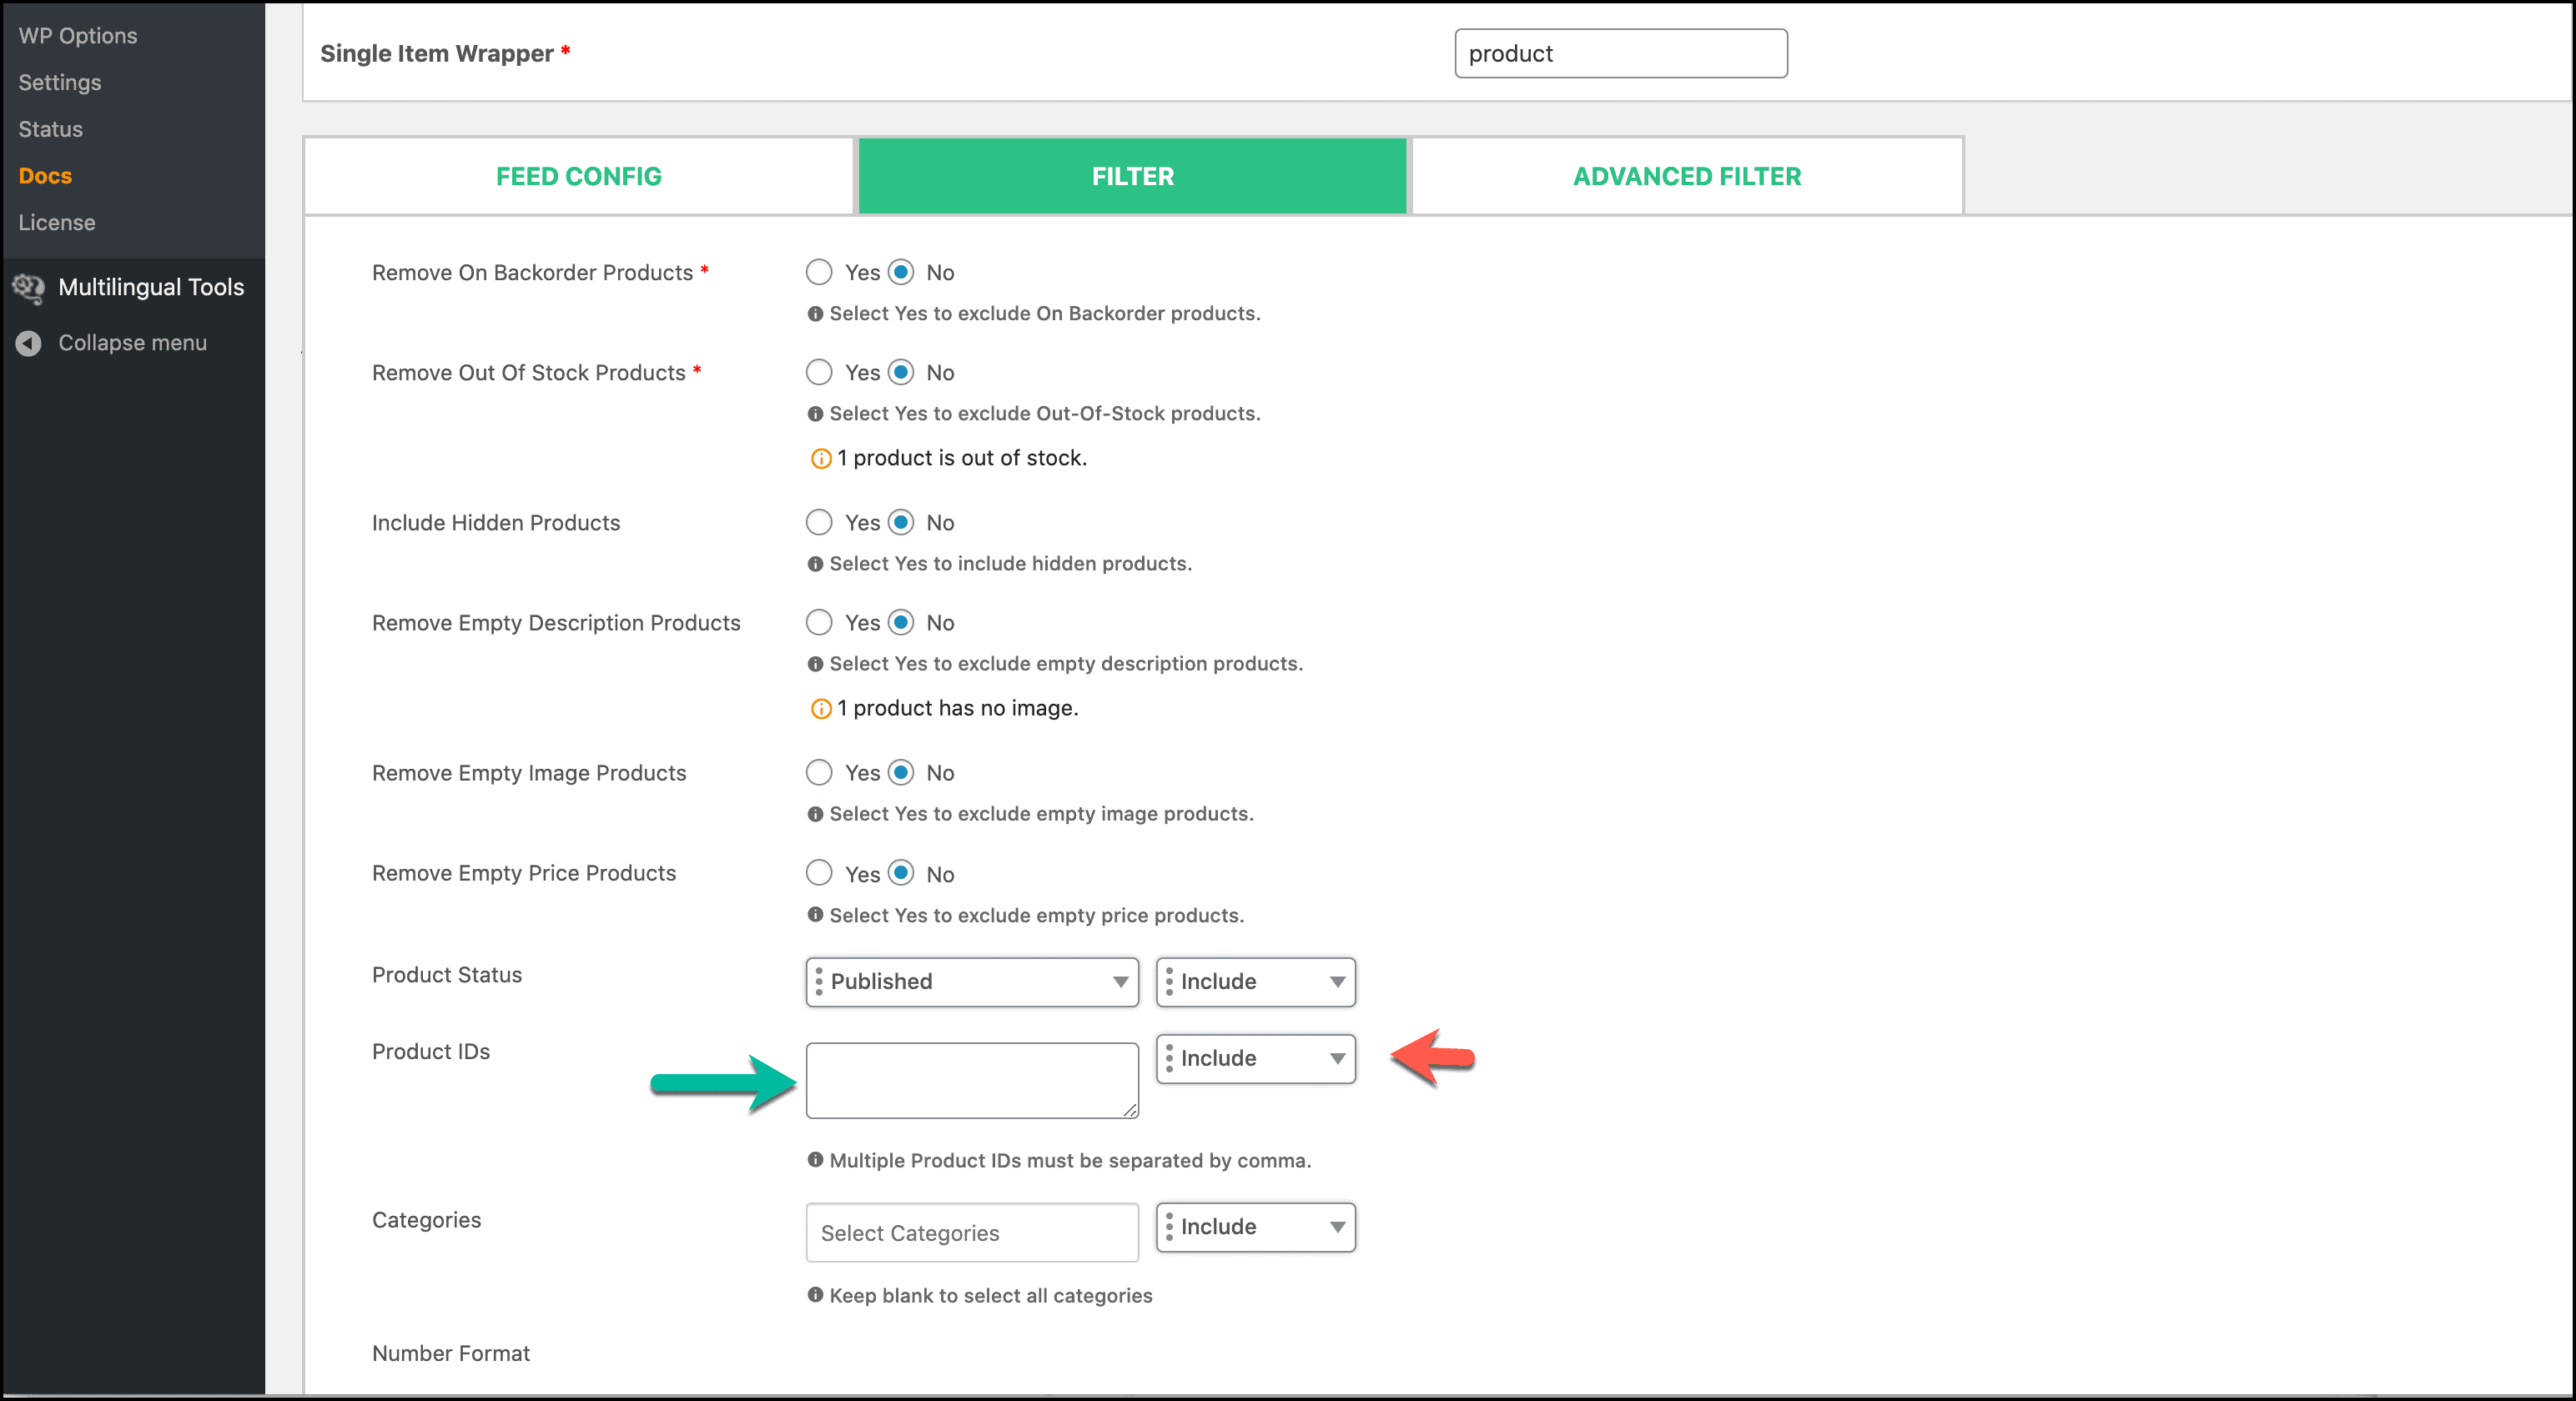Image resolution: width=2576 pixels, height=1401 pixels.
Task: Click the Single Item Wrapper text input
Action: (1618, 53)
